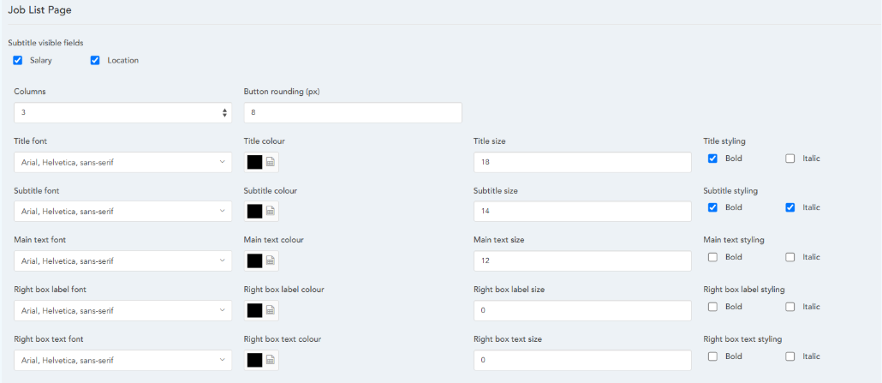Open the Right box label font dropdown
882x383 pixels.
[123, 310]
